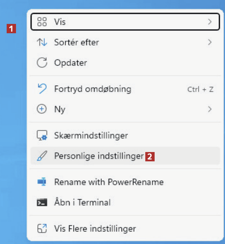Click the Ctrl + Z shortcut label

pyautogui.click(x=200, y=89)
